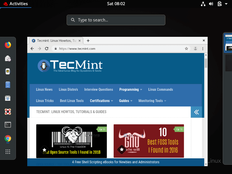Screen dimensions: 232x174
Task: Expand the Certifications menu
Action: [101, 101]
